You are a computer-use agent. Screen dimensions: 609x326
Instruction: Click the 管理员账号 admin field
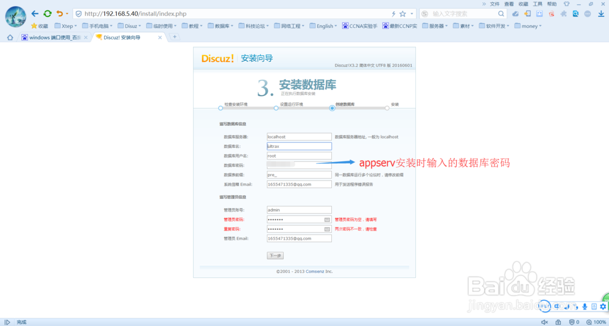tap(299, 210)
